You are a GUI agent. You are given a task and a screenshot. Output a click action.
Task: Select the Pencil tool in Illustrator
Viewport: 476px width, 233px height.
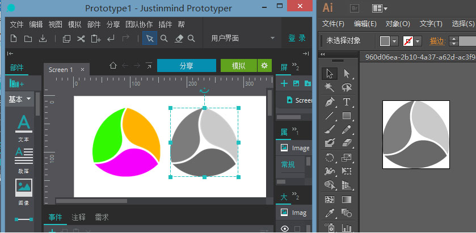tap(347, 130)
